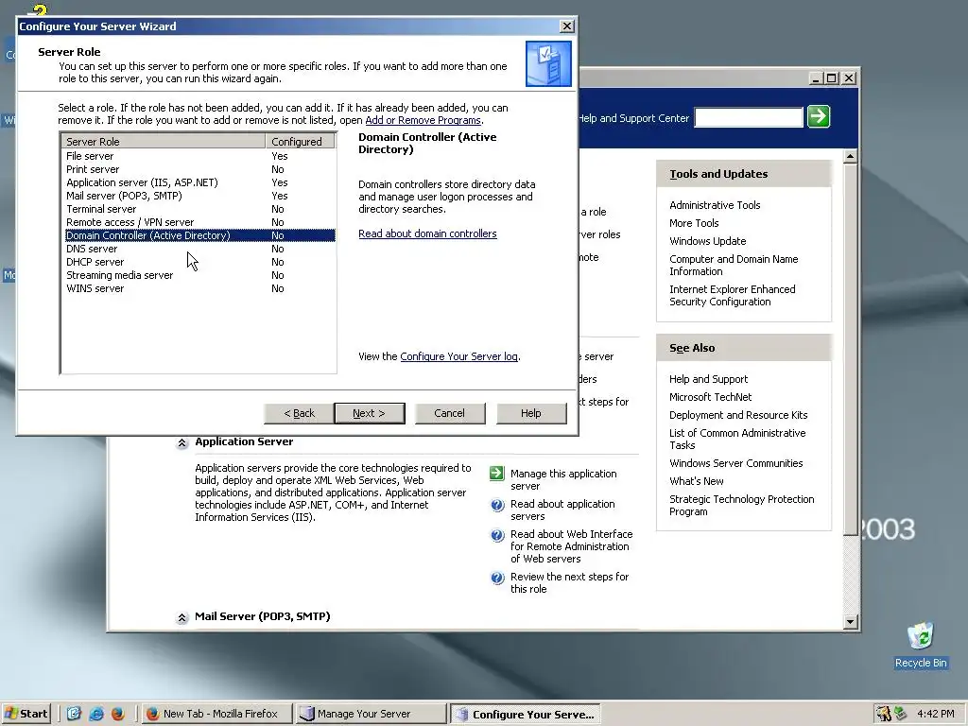Open Administrative Tools in Manage Your Server
The width and height of the screenshot is (968, 726).
point(715,205)
